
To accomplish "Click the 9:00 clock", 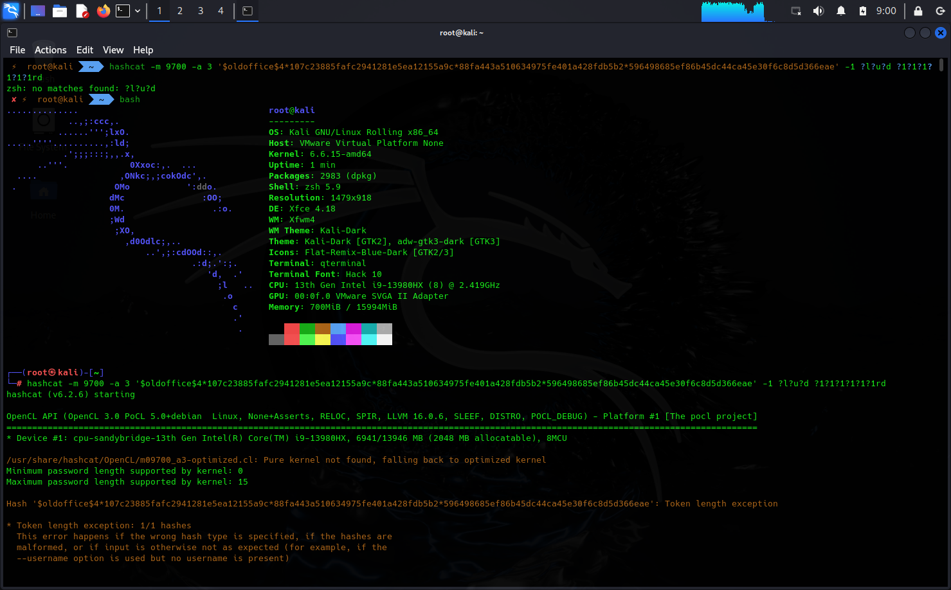I will tap(886, 11).
